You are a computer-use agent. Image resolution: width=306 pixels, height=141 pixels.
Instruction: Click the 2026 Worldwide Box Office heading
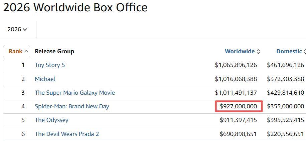(x=75, y=7)
